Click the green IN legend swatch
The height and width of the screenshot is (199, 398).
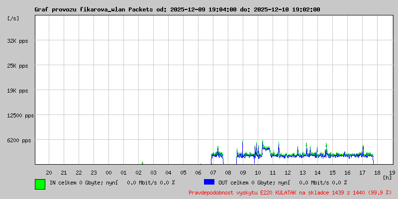tap(40, 184)
